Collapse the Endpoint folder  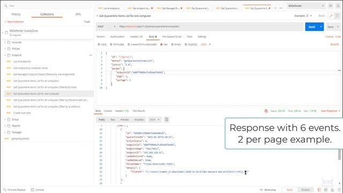5,55
